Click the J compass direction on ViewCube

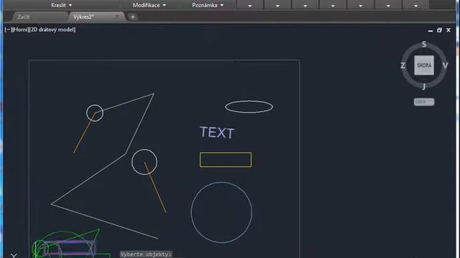click(x=423, y=87)
